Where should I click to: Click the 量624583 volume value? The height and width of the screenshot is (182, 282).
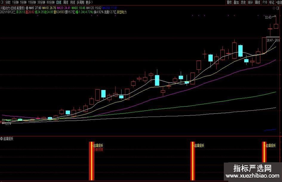tap(59, 12)
